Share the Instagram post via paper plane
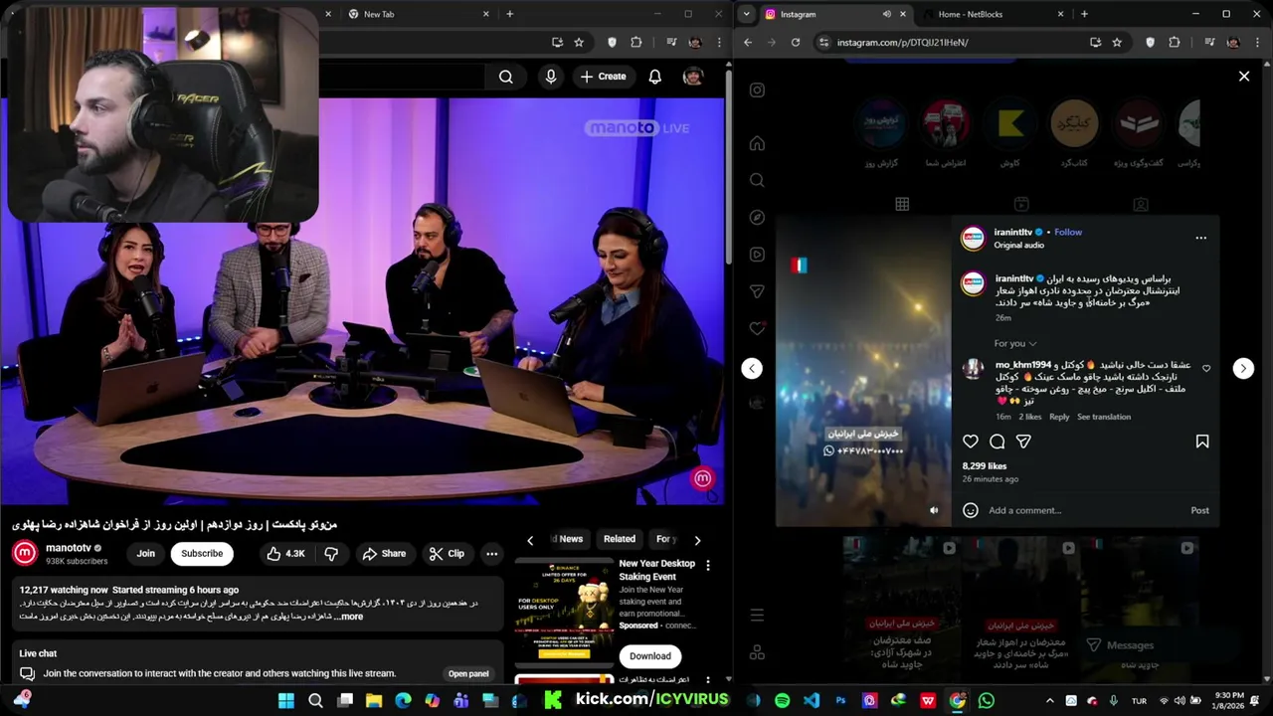This screenshot has width=1273, height=716. click(1023, 442)
